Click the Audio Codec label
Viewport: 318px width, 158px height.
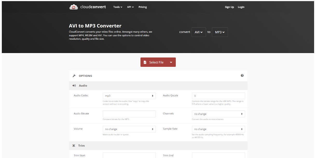pyautogui.click(x=81, y=95)
